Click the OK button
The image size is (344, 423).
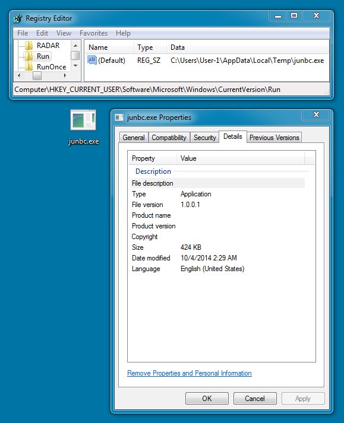click(207, 399)
